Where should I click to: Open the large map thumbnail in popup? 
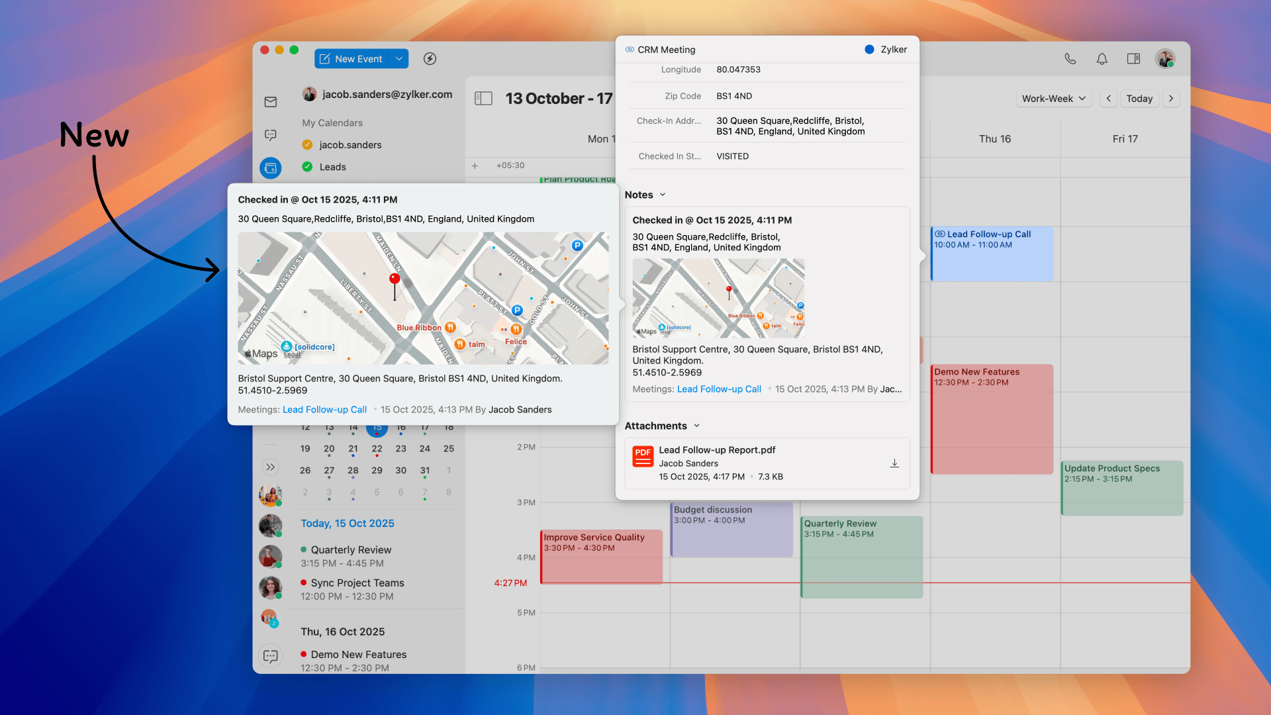(423, 298)
